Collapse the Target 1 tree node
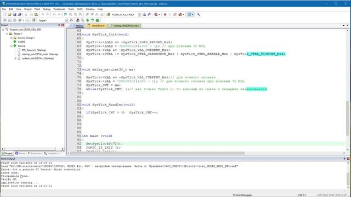 7,34
